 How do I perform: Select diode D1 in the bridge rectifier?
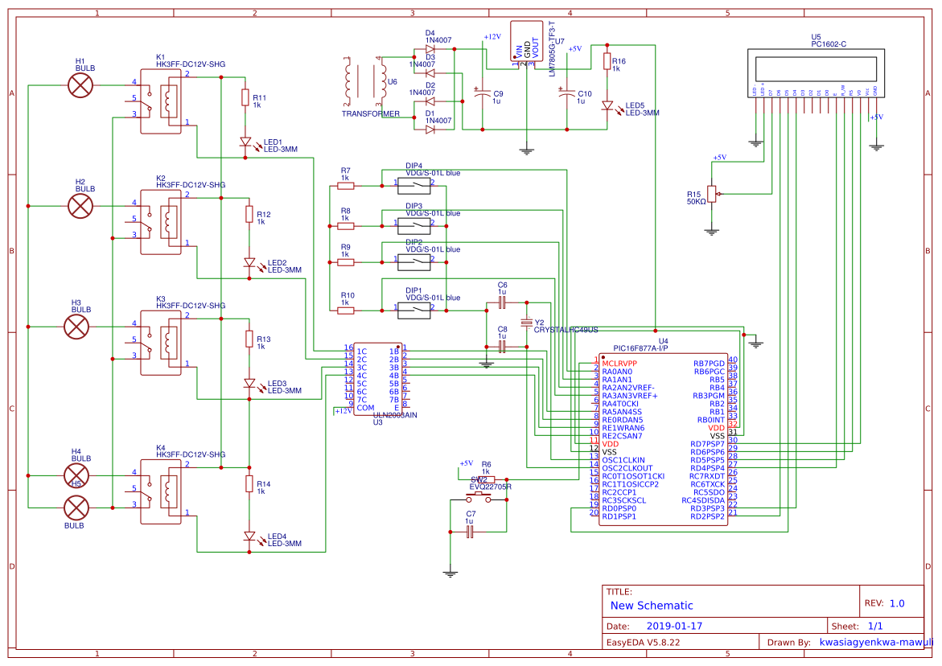(430, 129)
